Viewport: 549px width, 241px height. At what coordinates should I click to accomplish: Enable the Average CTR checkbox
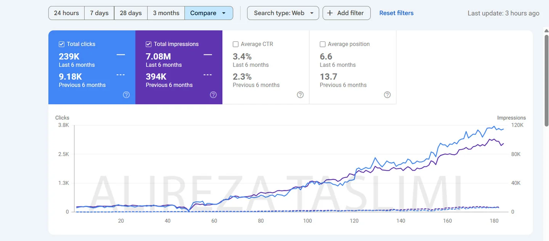[236, 44]
